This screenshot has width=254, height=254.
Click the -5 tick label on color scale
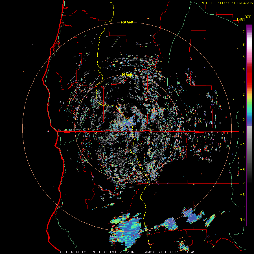242,182
